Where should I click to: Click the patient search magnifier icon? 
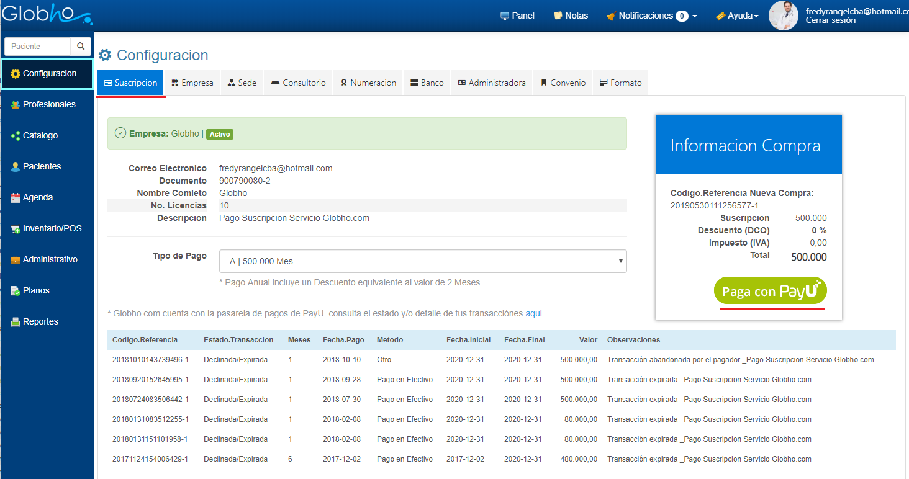click(x=81, y=47)
